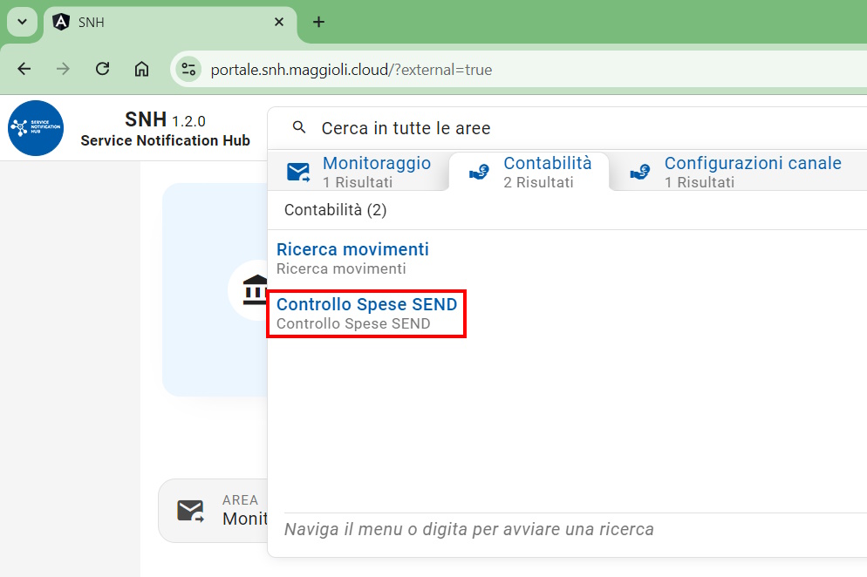Click the Configurazioni canale tab icon
This screenshot has width=867, height=577.
[x=640, y=172]
